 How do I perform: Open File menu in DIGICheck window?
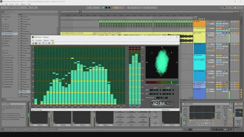pos(33,40)
